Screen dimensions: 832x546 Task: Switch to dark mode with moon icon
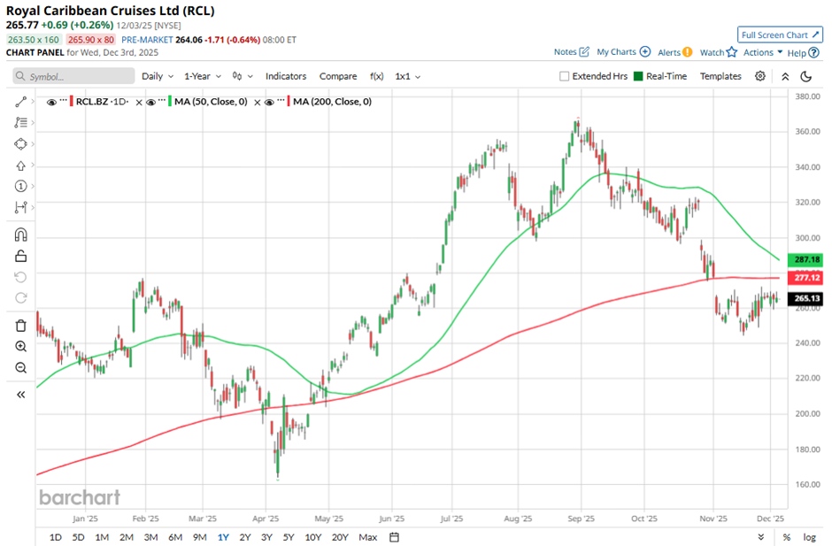point(805,76)
